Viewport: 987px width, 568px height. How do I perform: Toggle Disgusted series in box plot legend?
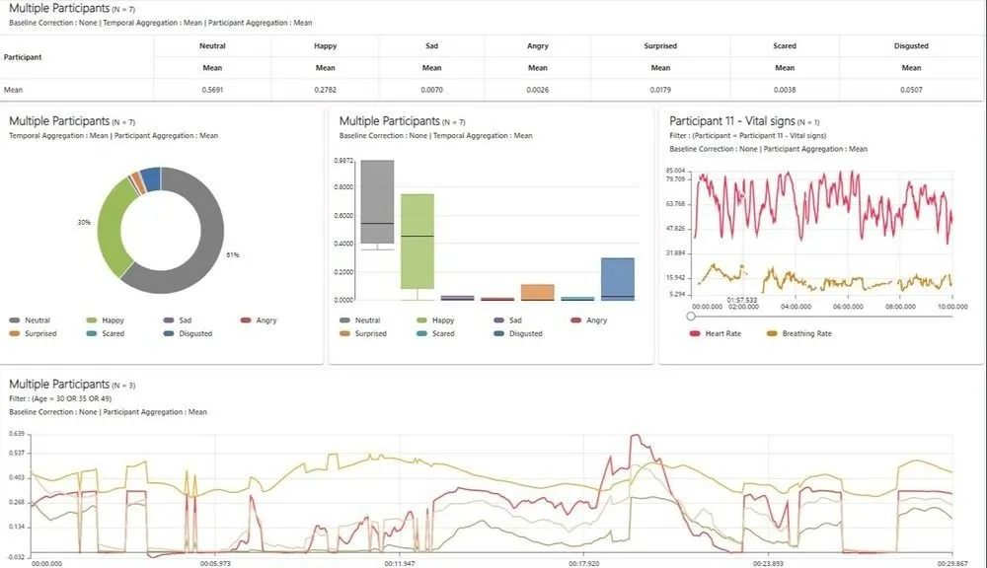click(525, 333)
